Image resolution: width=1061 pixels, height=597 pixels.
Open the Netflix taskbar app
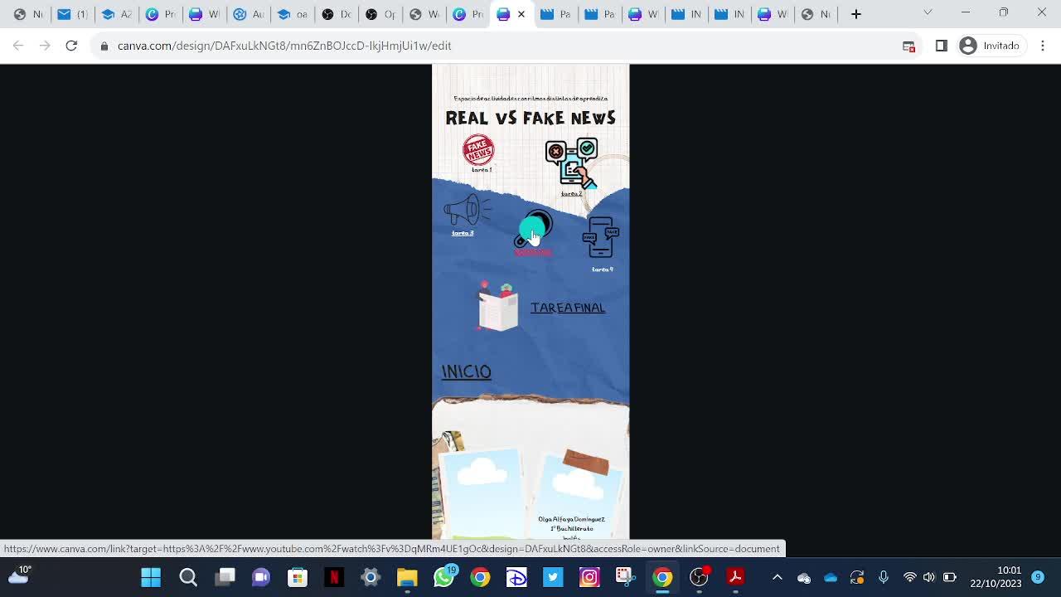pyautogui.click(x=334, y=577)
